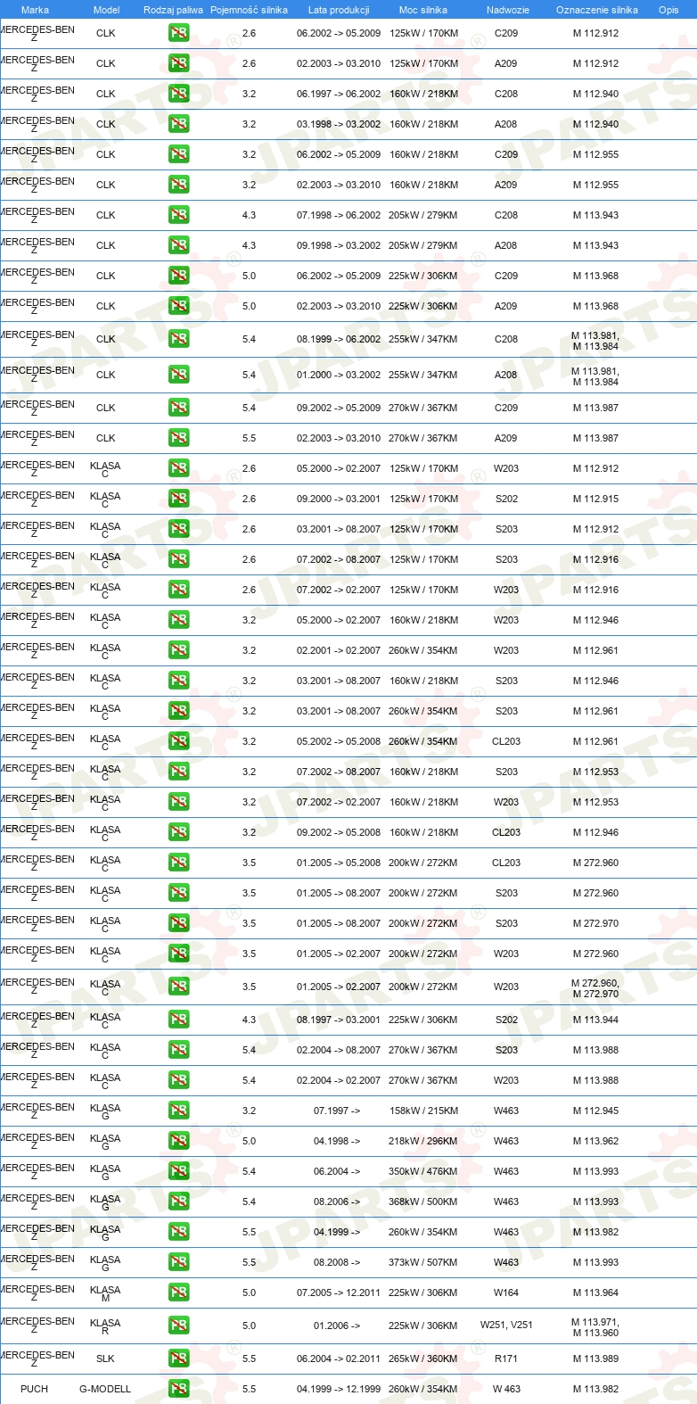Select engine code M 112.945
Image resolution: width=697 pixels, height=1404 pixels.
click(x=595, y=1111)
